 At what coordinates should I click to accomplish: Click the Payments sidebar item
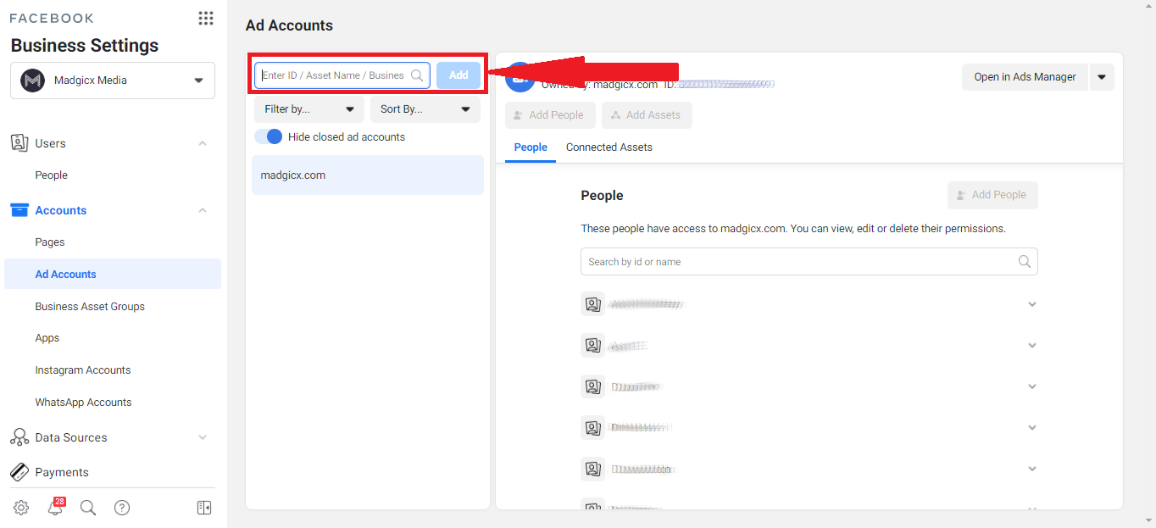[x=62, y=472]
